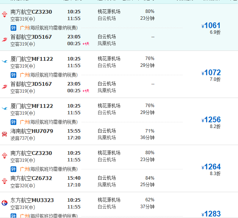Image resolution: width=238 pixels, height=218 pixels.
Task: Click the blue 转 transfer icon in ¥1072 itinerary
Action: [x=13, y=75]
